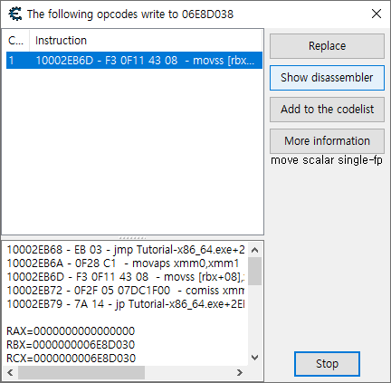Click the Cheat Engine title bar icon
Image resolution: width=391 pixels, height=383 pixels.
(15, 14)
